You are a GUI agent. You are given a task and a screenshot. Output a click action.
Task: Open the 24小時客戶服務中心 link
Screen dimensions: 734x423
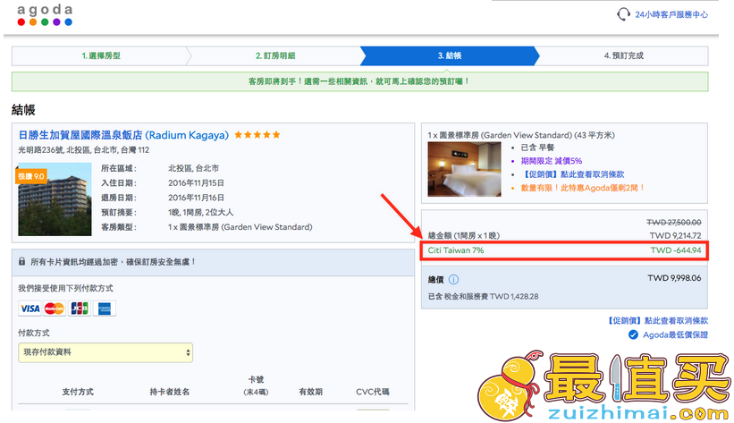pyautogui.click(x=671, y=14)
